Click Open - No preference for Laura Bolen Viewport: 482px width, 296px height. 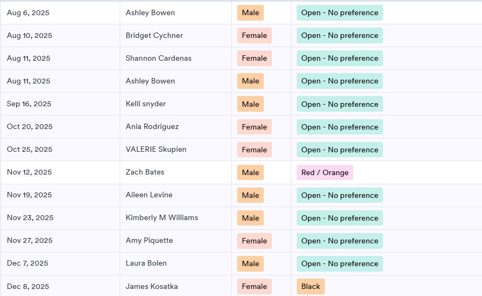pyautogui.click(x=340, y=263)
